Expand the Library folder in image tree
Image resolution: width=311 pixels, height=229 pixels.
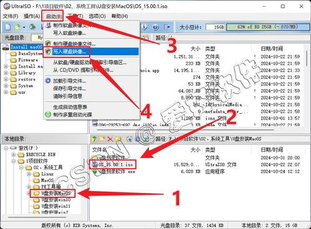tap(6, 73)
